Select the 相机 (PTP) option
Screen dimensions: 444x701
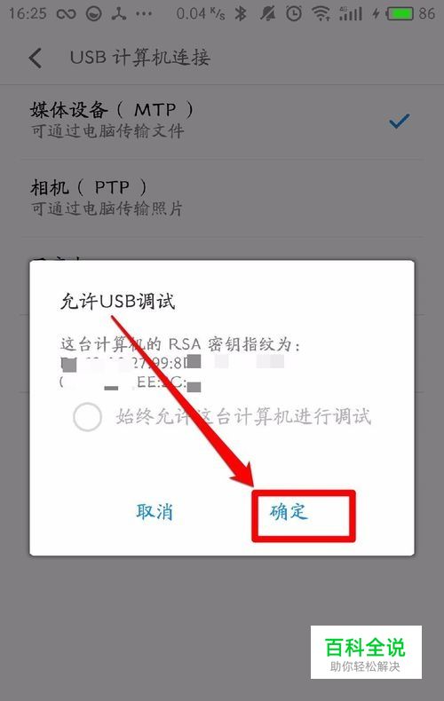pos(223,198)
